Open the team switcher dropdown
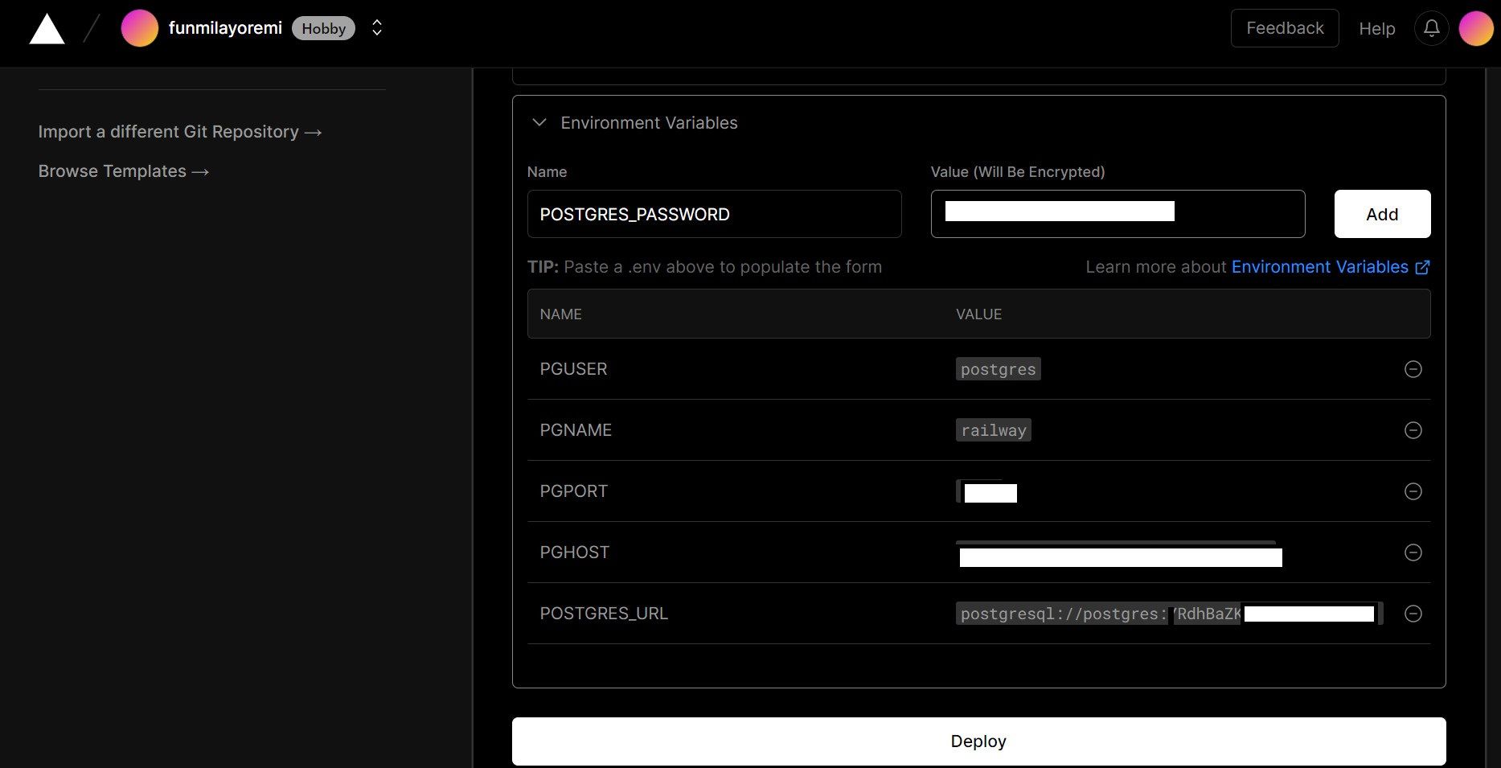The image size is (1501, 768). click(x=376, y=27)
